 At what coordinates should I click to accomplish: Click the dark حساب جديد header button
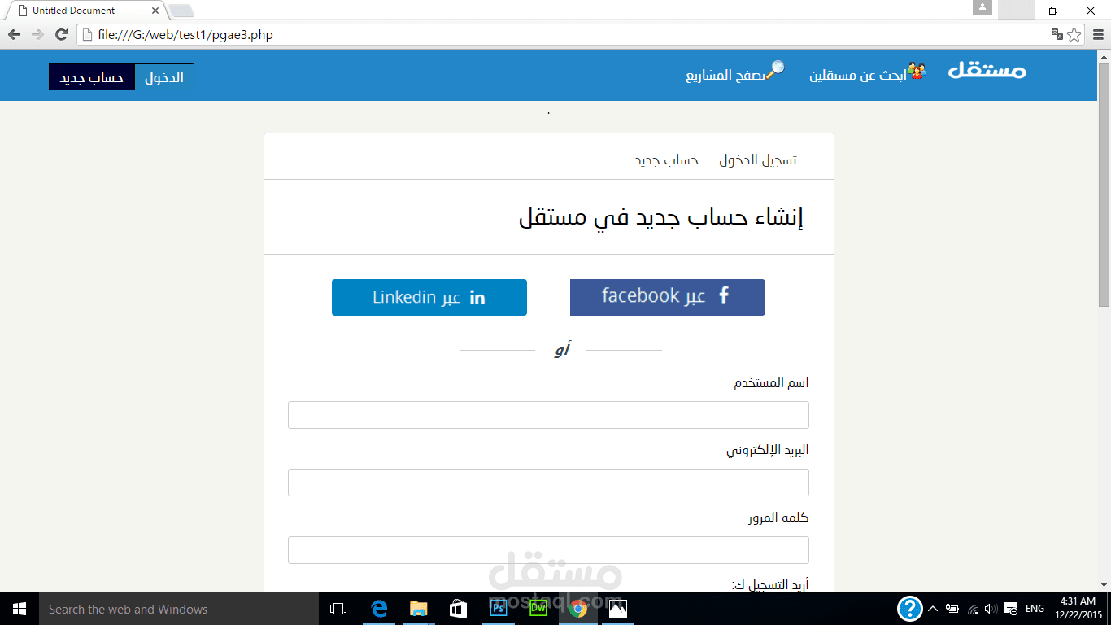pos(91,77)
